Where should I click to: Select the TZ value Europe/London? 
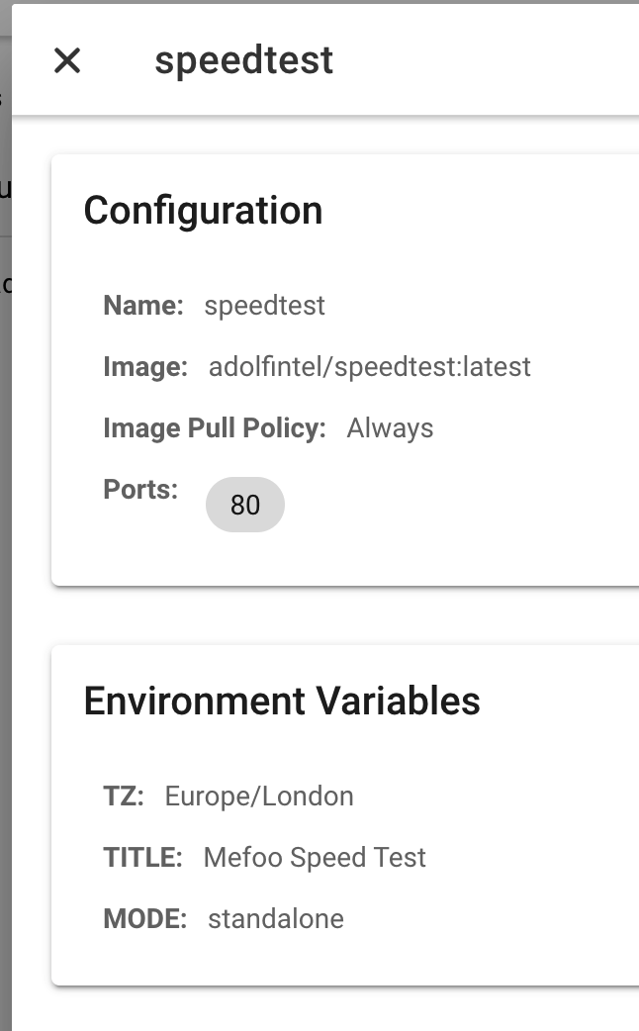[x=259, y=796]
